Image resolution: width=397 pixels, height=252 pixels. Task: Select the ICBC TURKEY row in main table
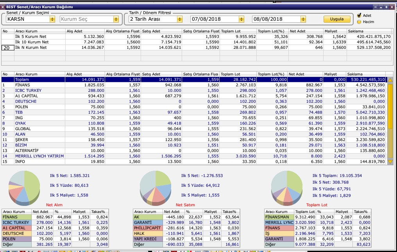point(194,90)
